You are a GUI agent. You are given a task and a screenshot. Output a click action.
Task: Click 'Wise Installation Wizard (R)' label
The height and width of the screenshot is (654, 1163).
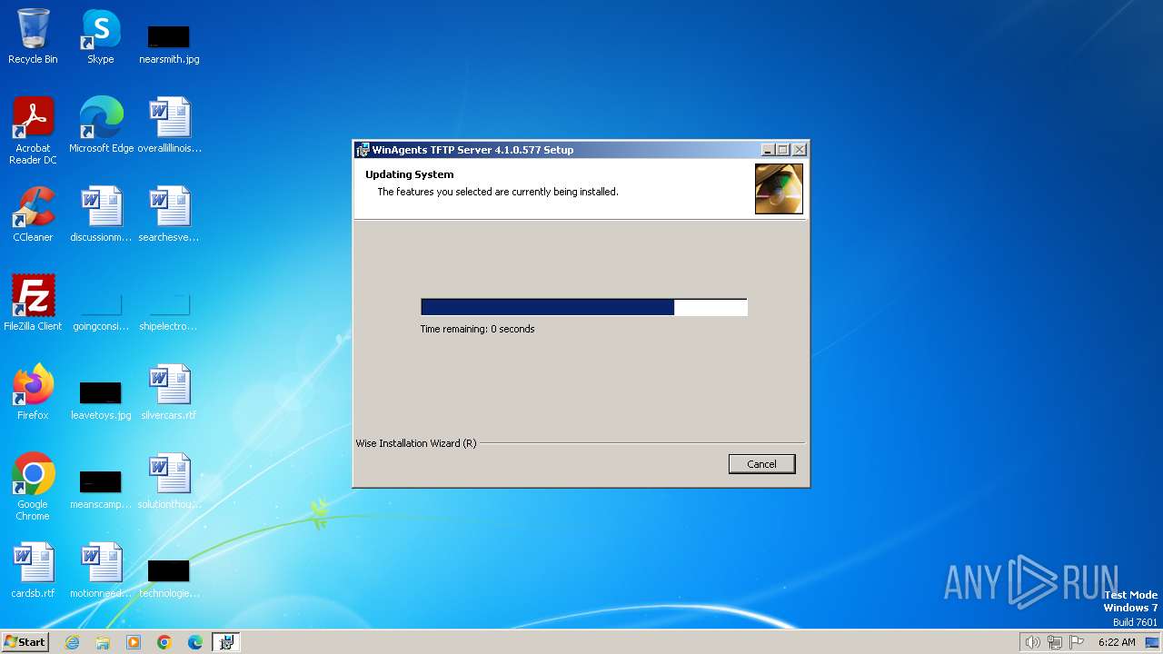point(416,443)
